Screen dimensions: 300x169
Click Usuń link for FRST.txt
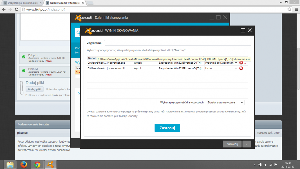(49, 75)
